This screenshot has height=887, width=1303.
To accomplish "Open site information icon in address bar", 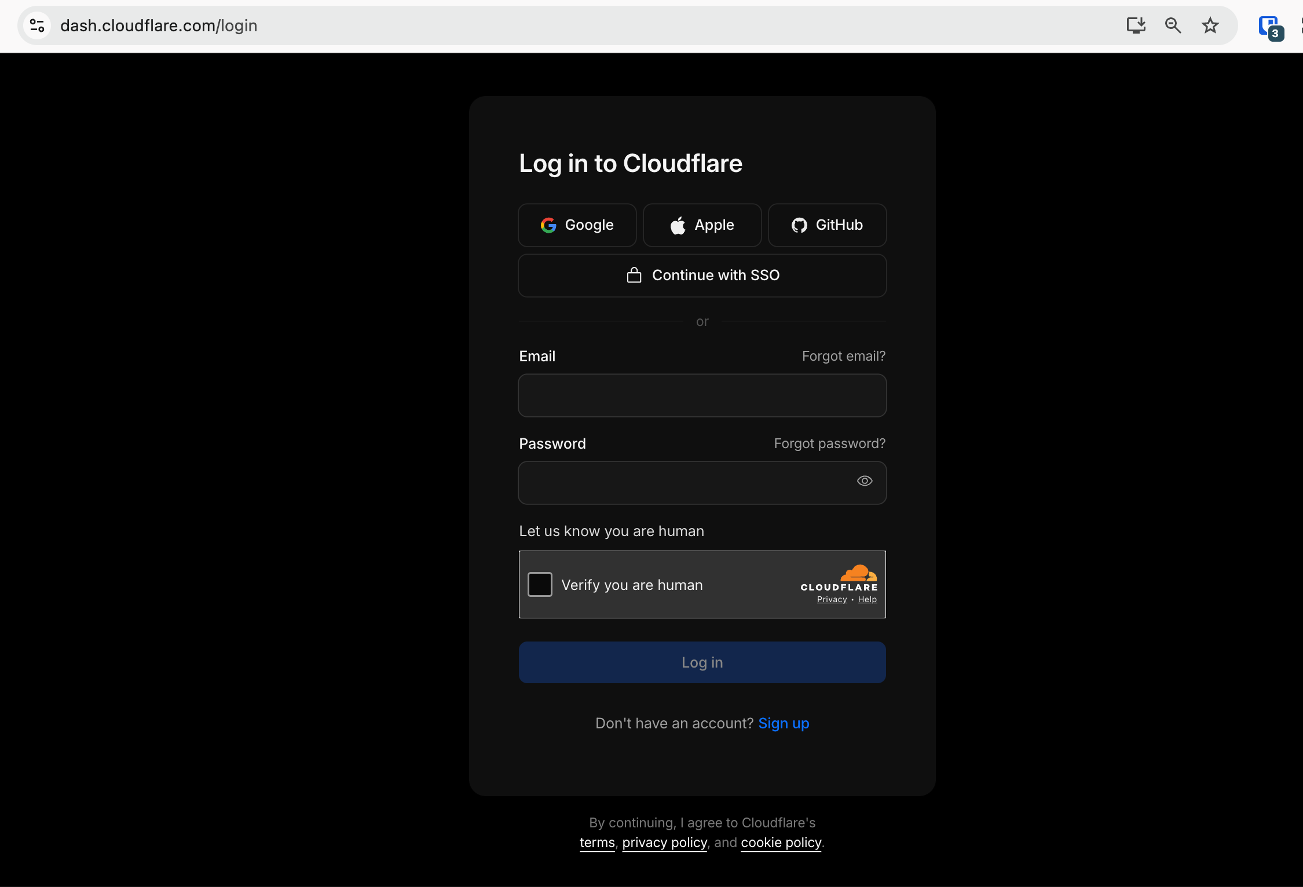I will coord(38,25).
